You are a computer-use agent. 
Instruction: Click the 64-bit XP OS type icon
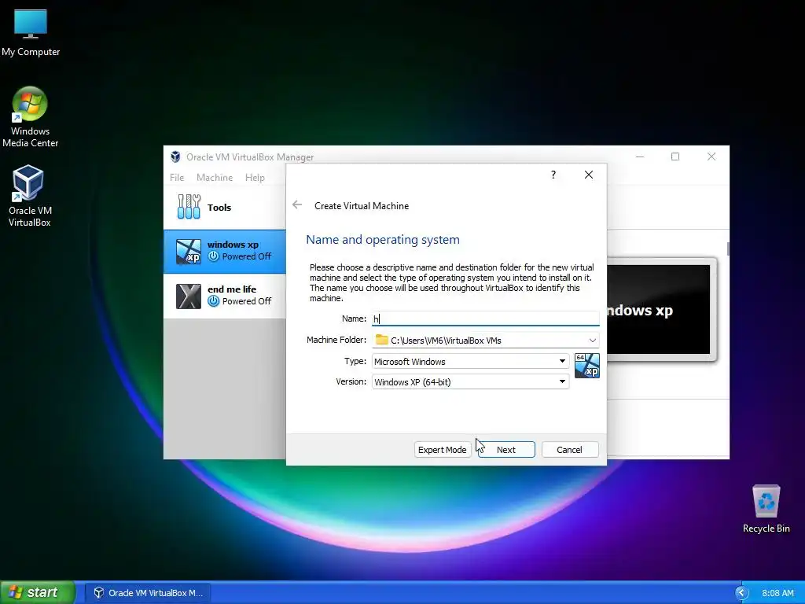(586, 366)
